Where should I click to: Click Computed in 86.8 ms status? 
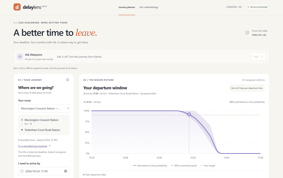pyautogui.click(x=254, y=80)
